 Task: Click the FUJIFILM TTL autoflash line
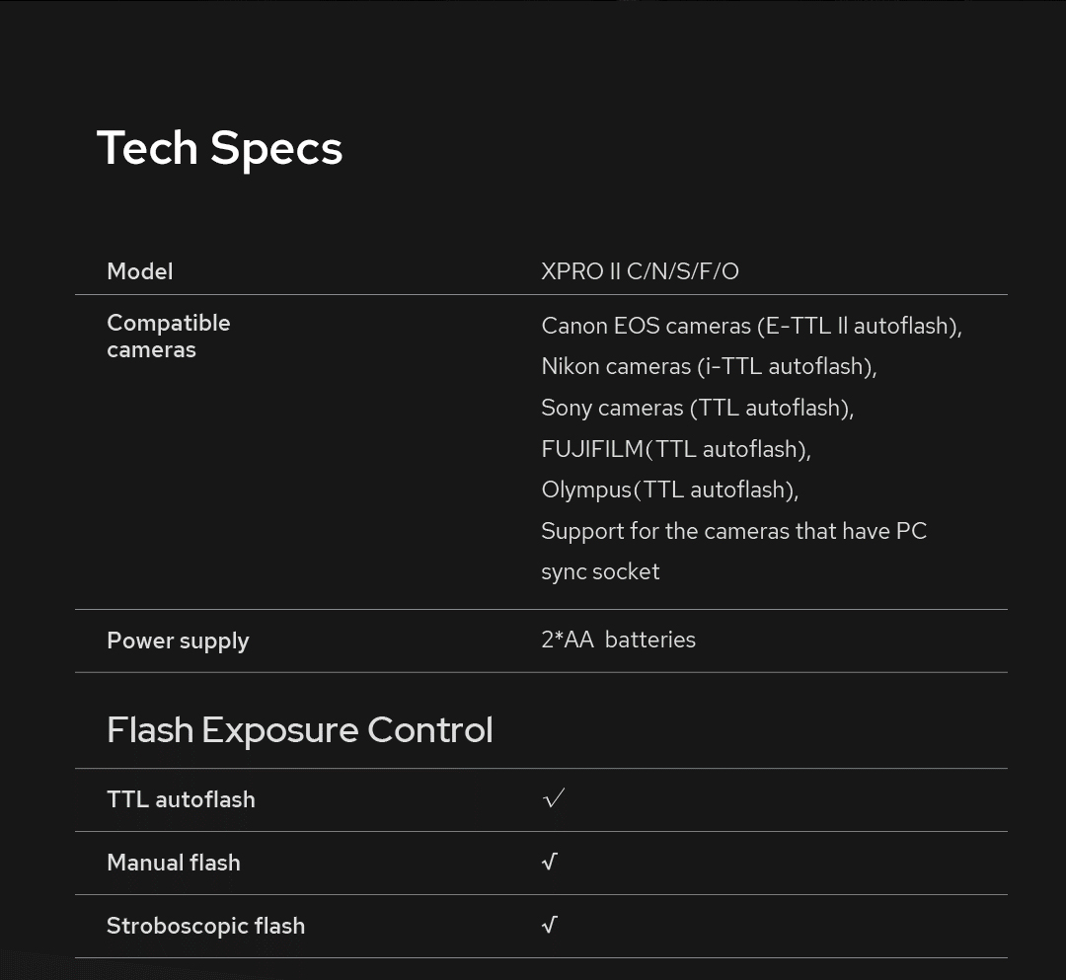(x=675, y=449)
